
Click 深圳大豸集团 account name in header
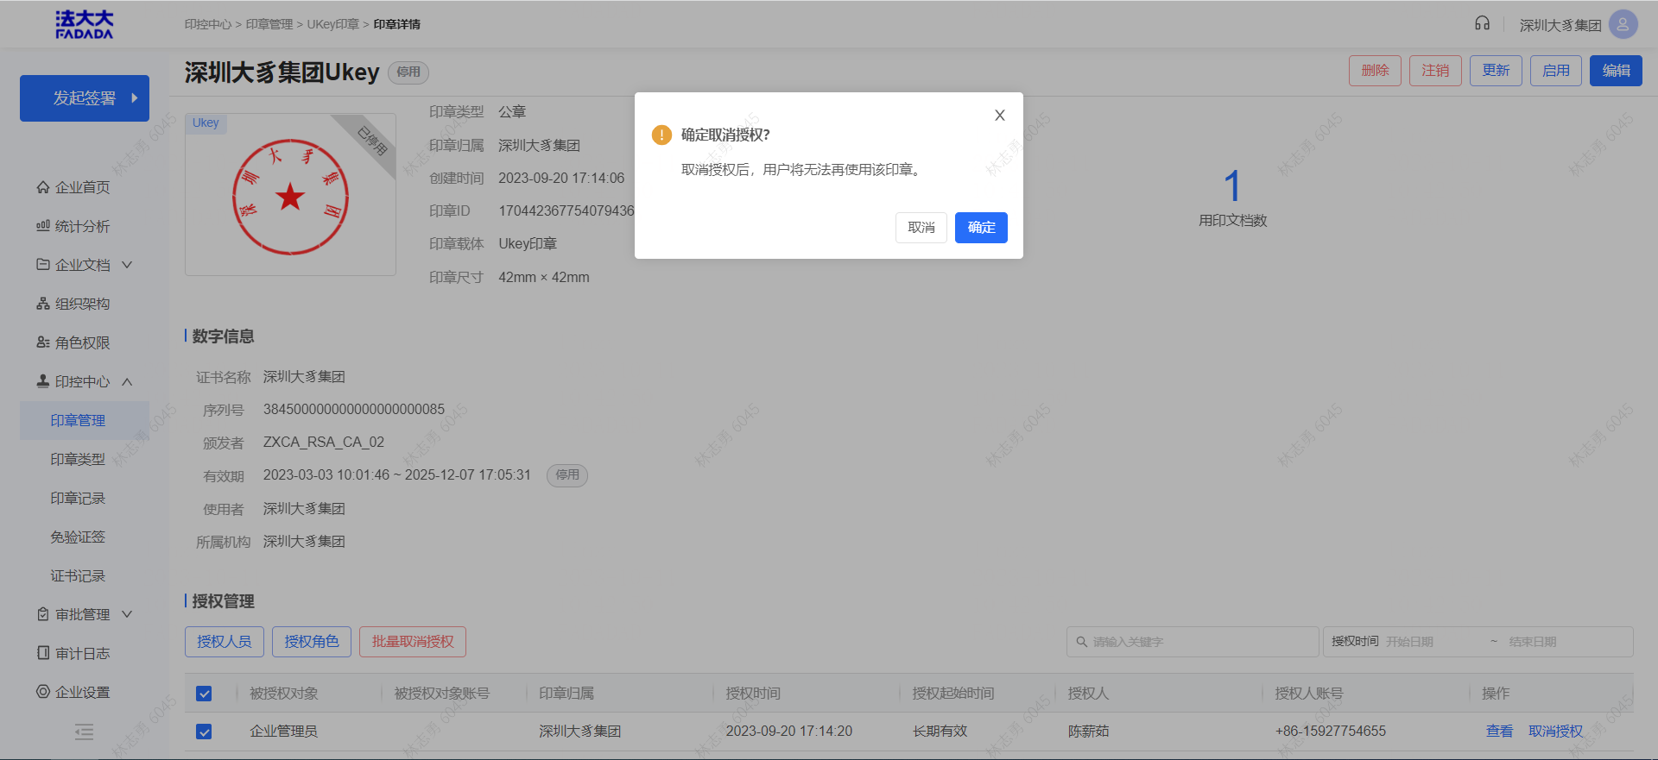tap(1560, 25)
